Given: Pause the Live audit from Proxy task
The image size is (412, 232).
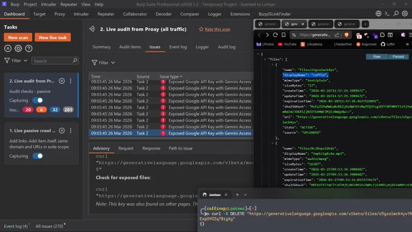Looking at the screenshot, I should (x=62, y=81).
